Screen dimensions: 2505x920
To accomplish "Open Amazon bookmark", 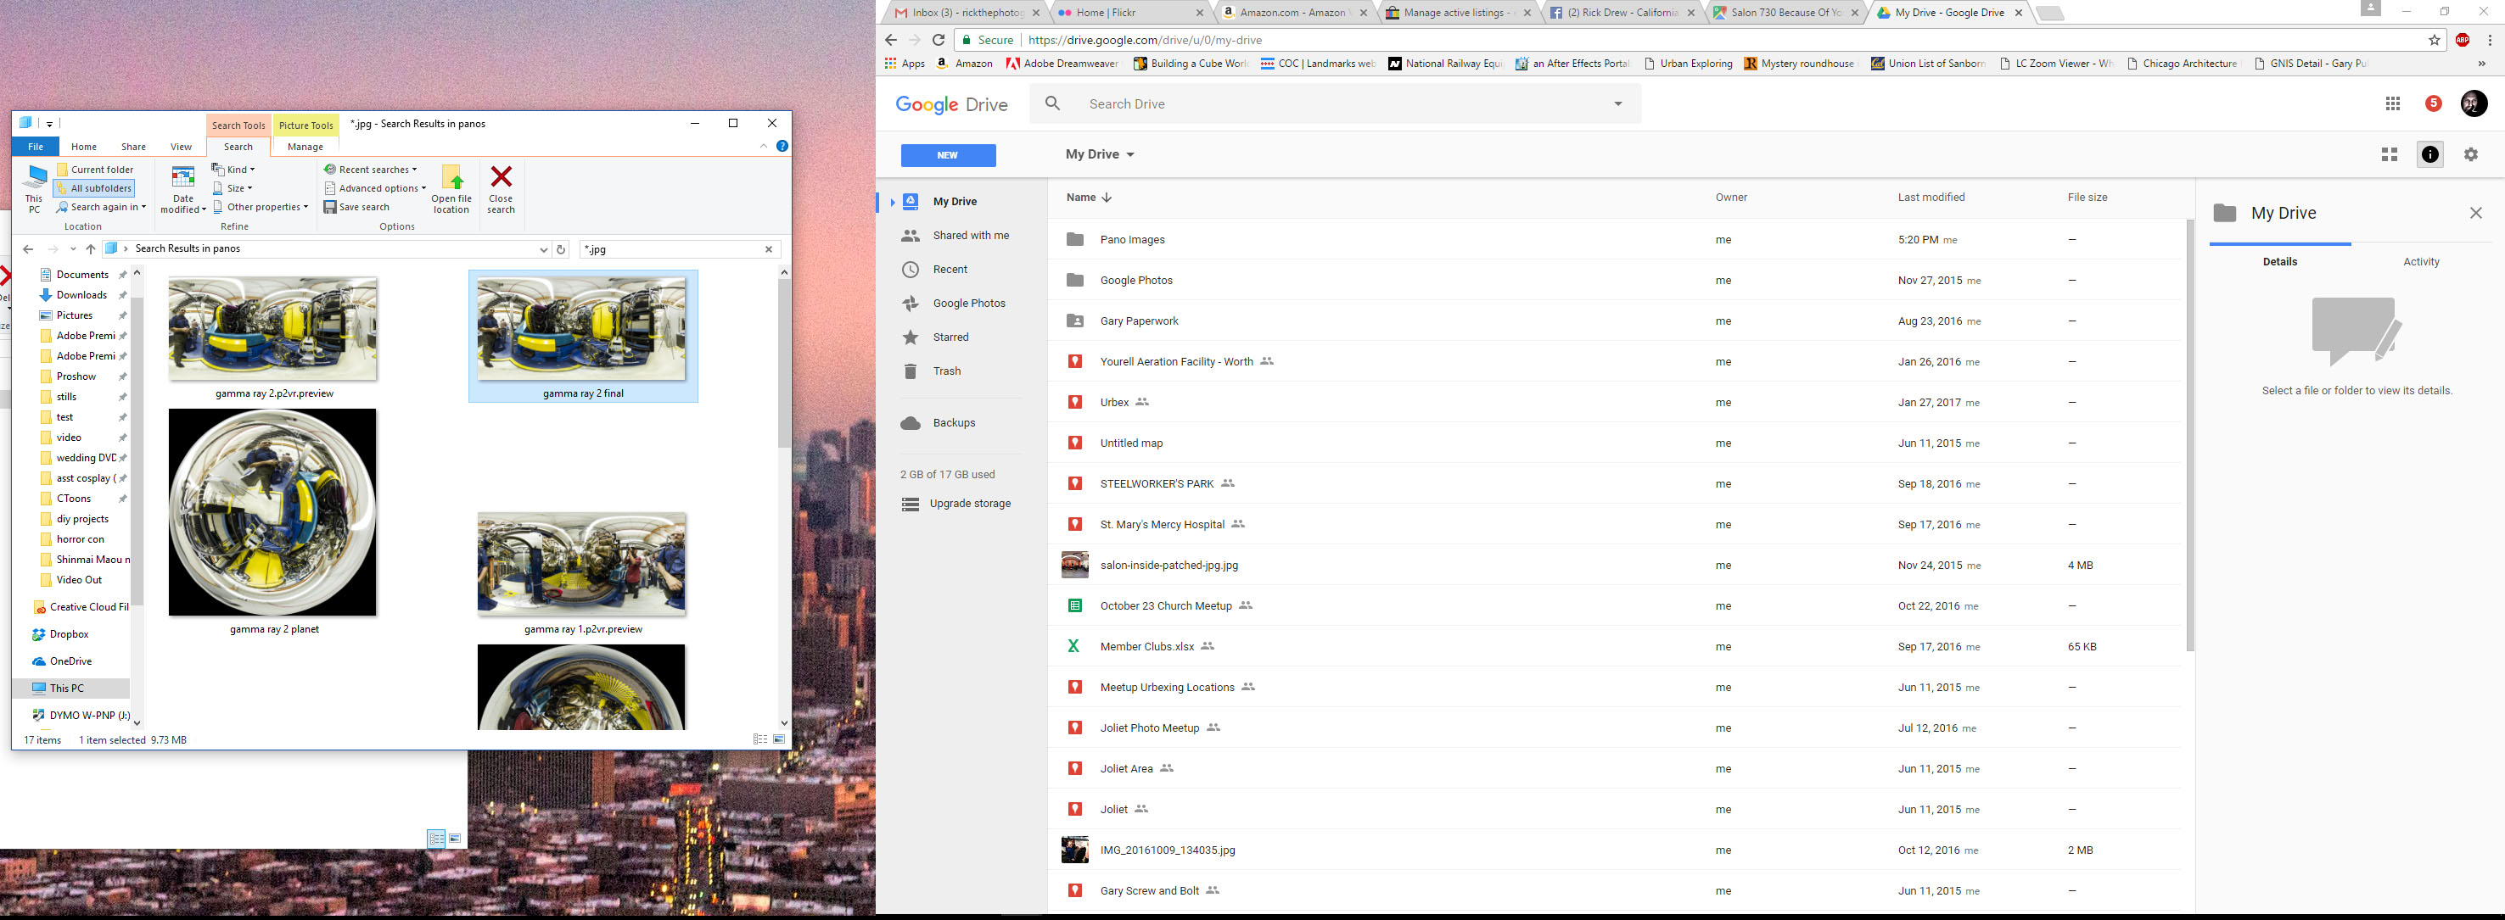I will (x=964, y=63).
